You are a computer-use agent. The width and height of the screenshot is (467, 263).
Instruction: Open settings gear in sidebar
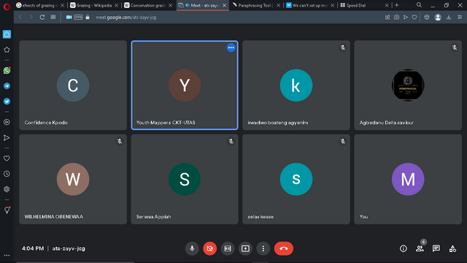click(7, 189)
